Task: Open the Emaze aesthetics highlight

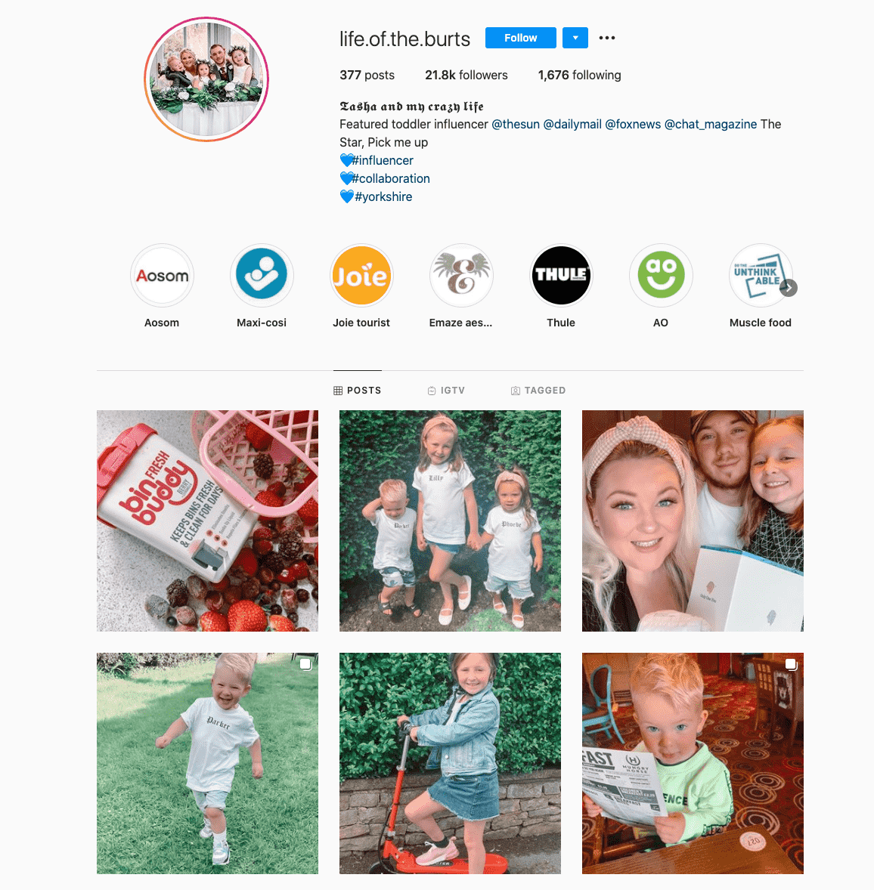Action: click(x=461, y=276)
